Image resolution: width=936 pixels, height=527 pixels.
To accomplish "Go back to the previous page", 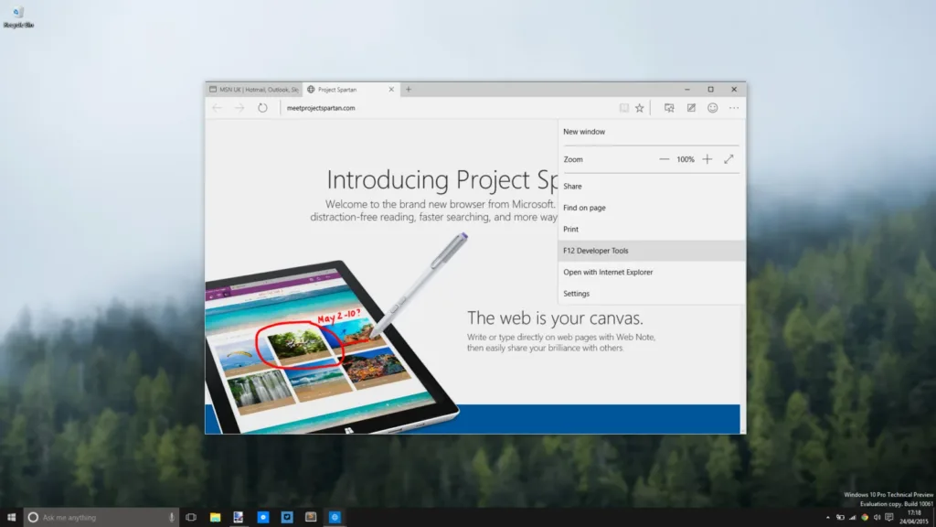I will point(218,108).
